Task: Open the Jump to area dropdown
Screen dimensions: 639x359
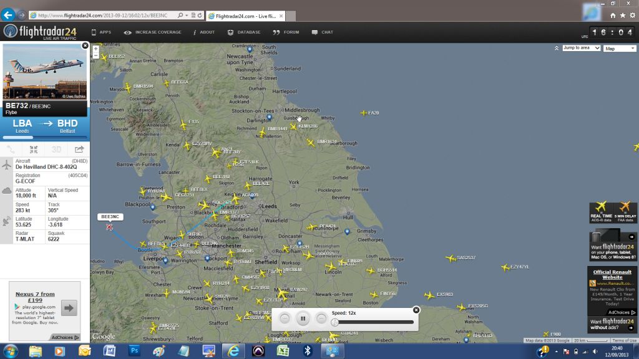Action: pos(581,48)
